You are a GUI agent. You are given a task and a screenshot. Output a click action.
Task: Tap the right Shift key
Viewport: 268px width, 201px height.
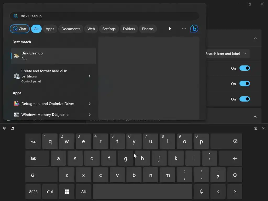click(235, 175)
